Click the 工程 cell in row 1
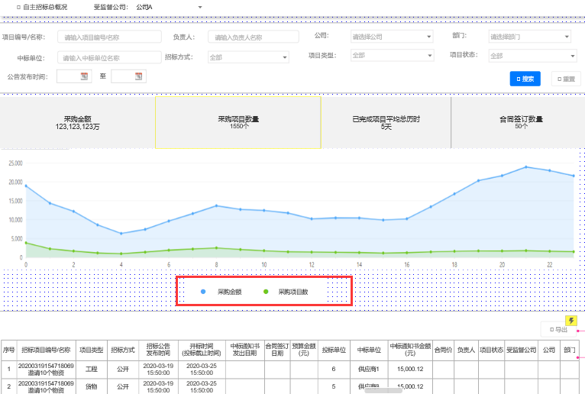Image resolution: width=585 pixels, height=394 pixels. coord(92,369)
